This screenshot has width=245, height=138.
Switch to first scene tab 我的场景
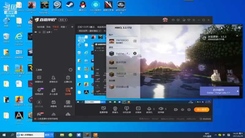tap(41, 27)
